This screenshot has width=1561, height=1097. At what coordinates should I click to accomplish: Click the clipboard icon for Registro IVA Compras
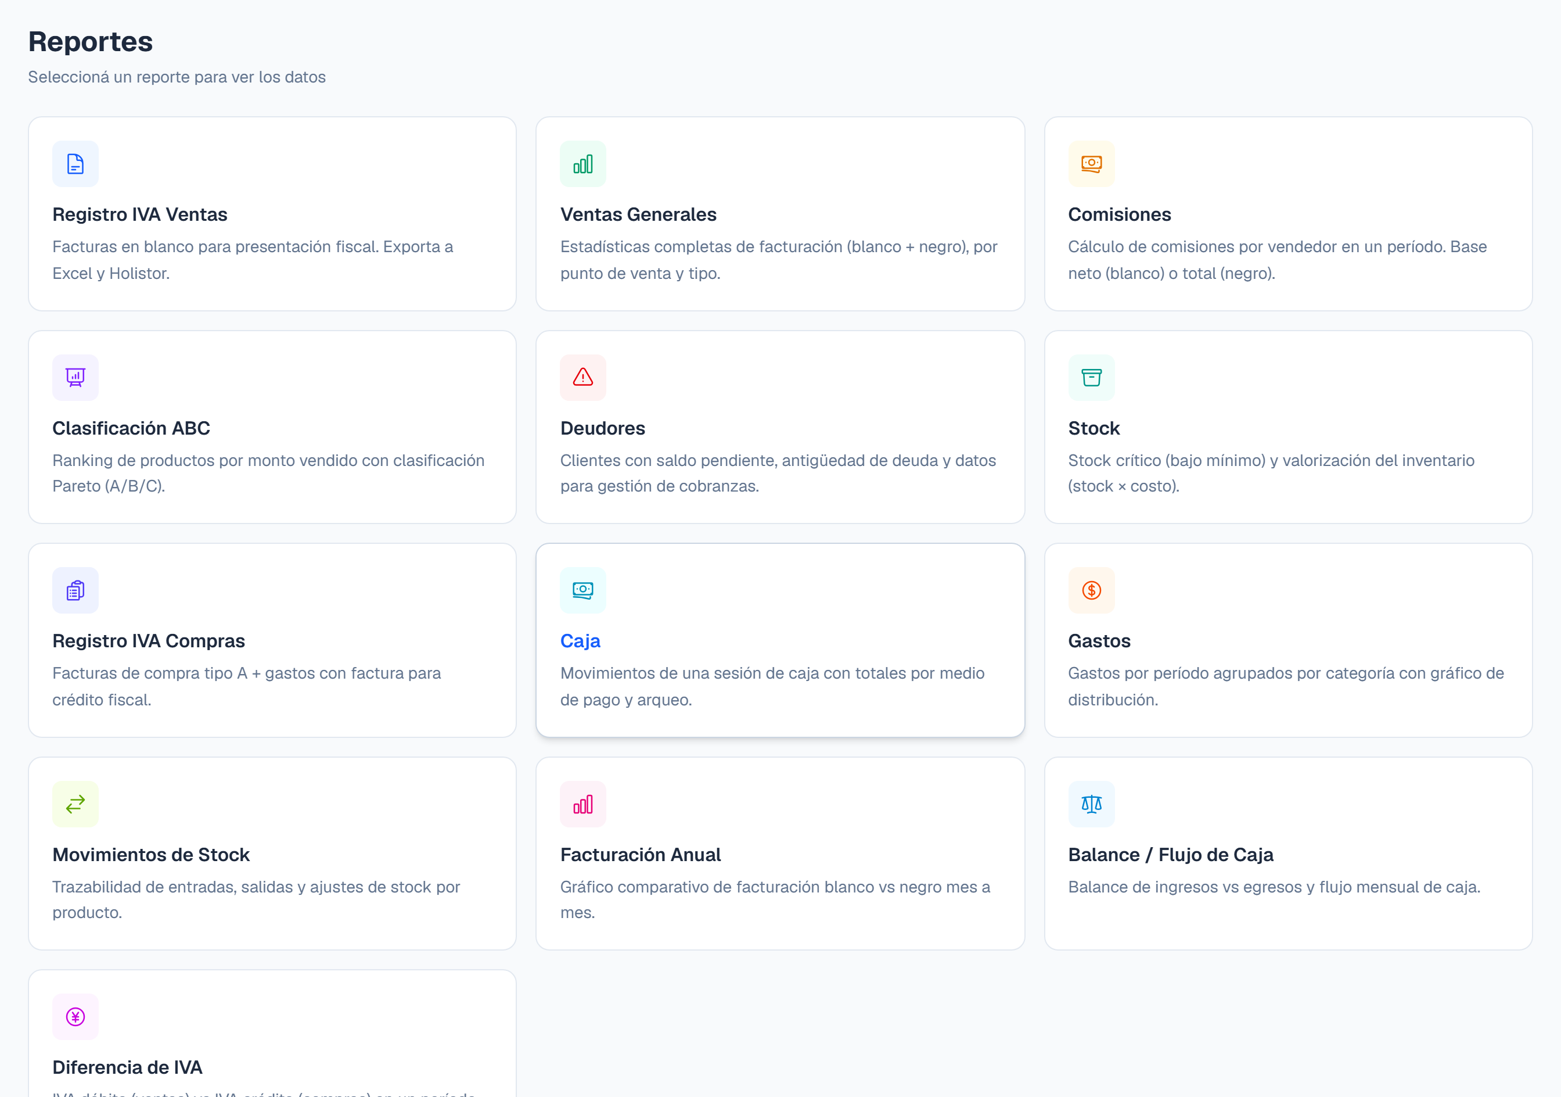tap(75, 590)
